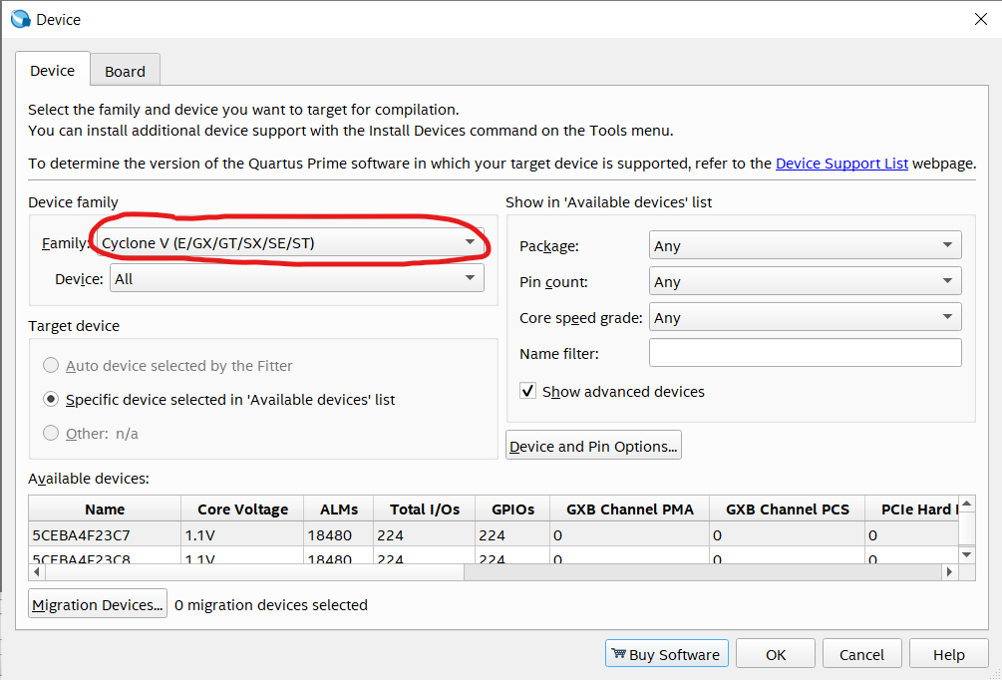1002x680 pixels.
Task: Toggle Show advanced devices checkbox
Action: (527, 391)
